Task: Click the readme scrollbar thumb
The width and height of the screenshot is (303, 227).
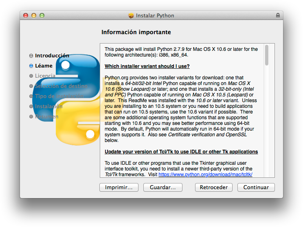Action: [267, 55]
